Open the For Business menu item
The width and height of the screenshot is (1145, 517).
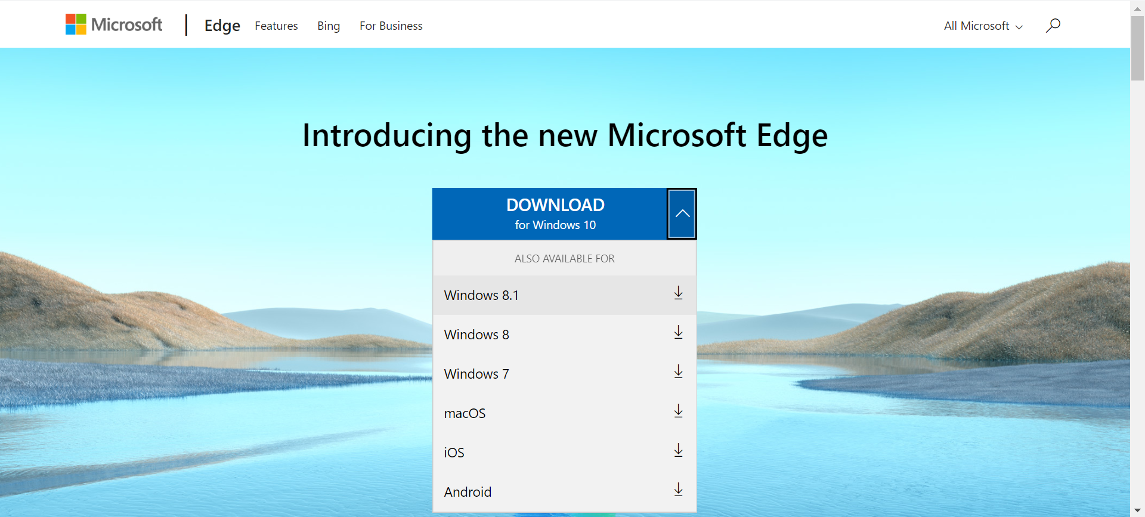[391, 26]
